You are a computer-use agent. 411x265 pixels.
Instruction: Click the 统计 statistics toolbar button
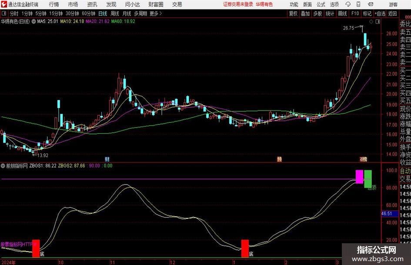click(330, 13)
